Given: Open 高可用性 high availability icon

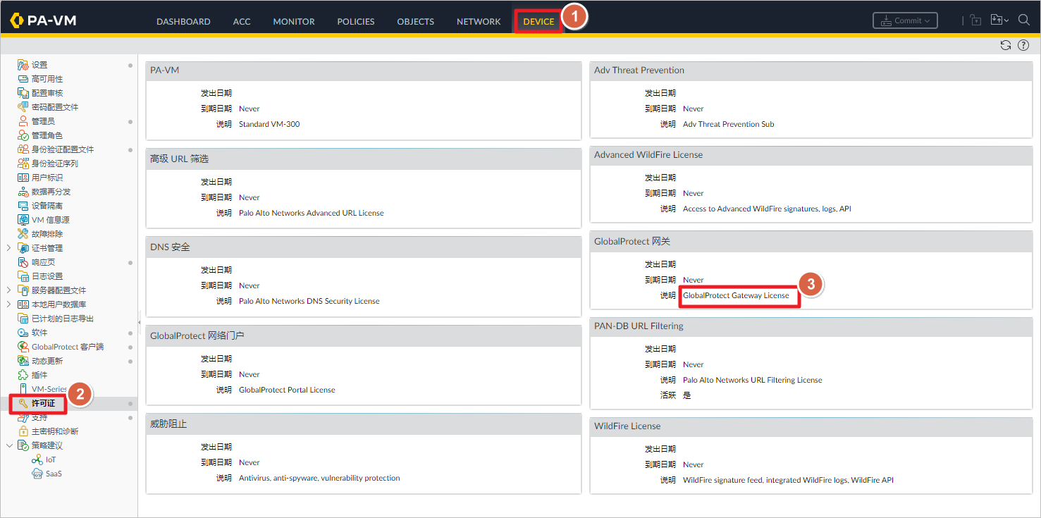Looking at the screenshot, I should [23, 79].
